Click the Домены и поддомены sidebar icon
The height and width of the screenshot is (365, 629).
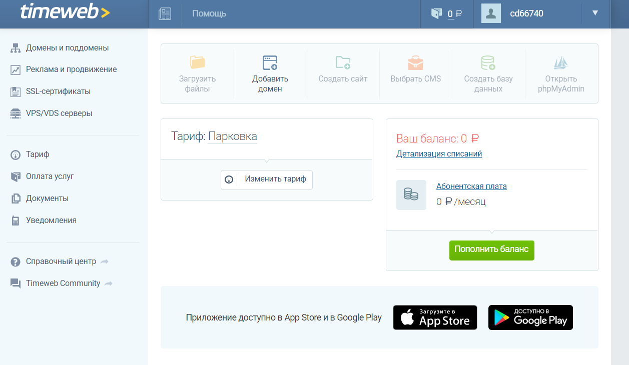[x=16, y=48]
